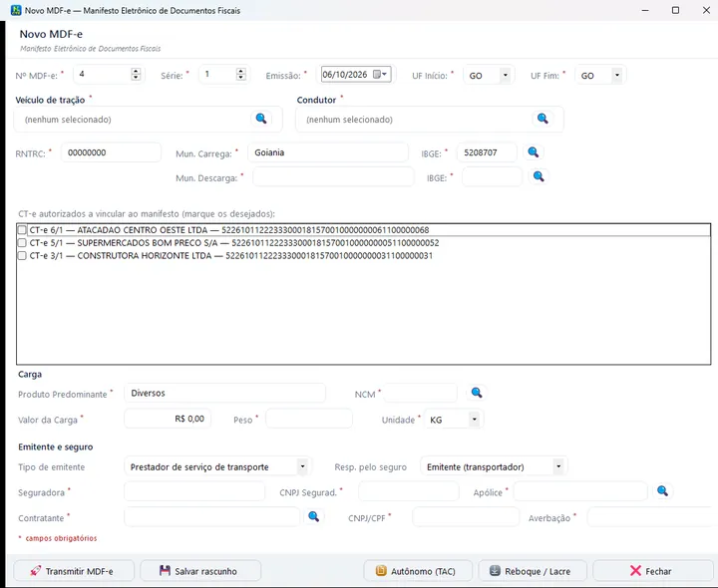
Task: Check CT-e 5/1 SUPERMERCADOS BOM PRECO
Action: (x=22, y=242)
